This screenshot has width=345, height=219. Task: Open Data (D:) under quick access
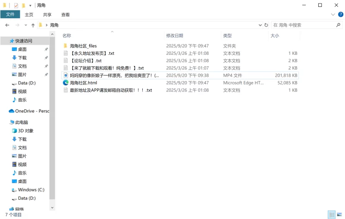(x=27, y=83)
